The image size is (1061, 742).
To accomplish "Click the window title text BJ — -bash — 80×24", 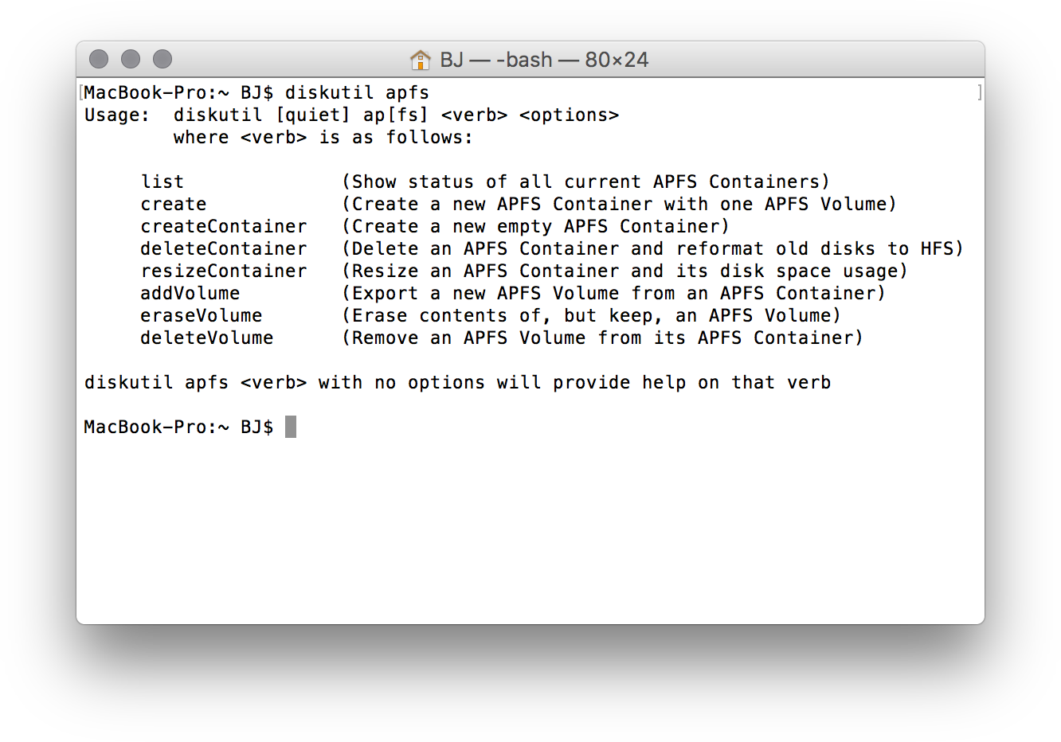I will [544, 60].
